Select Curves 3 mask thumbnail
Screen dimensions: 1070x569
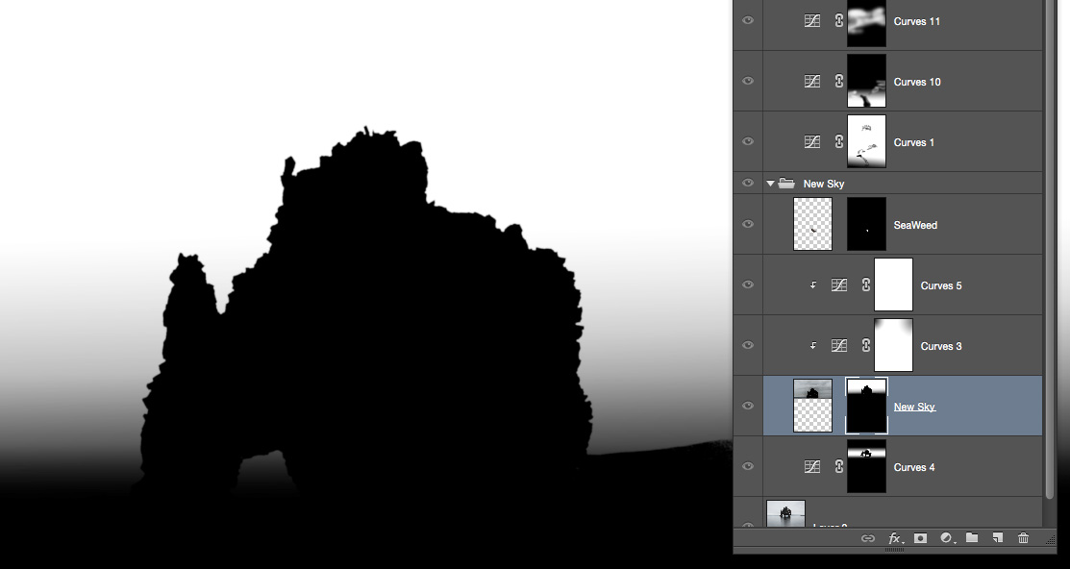[893, 345]
